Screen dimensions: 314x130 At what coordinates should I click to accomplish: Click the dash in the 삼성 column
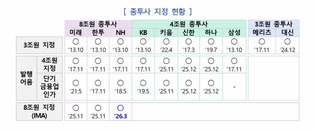(234, 87)
